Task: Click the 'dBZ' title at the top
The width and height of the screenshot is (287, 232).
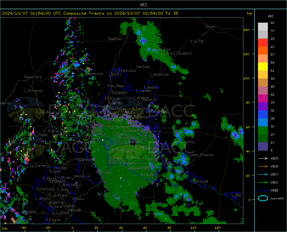Action: point(143,5)
